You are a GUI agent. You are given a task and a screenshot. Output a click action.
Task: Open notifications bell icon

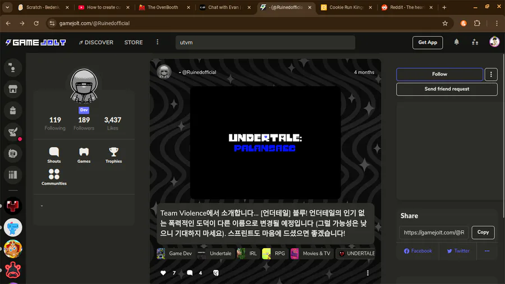click(x=456, y=42)
